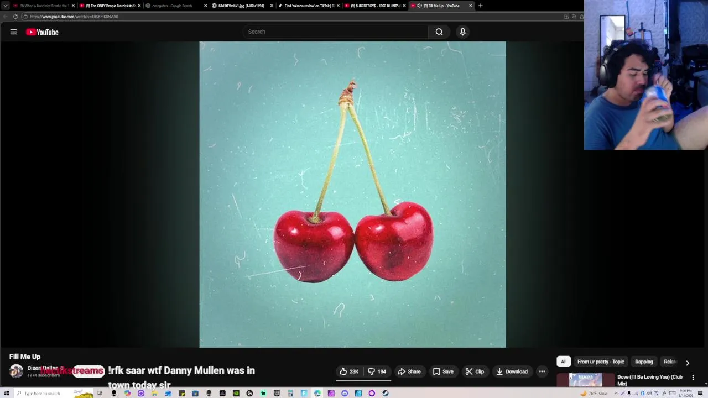Switch to the jpg (1400×1494) image tab
708x398 pixels.
242,6
